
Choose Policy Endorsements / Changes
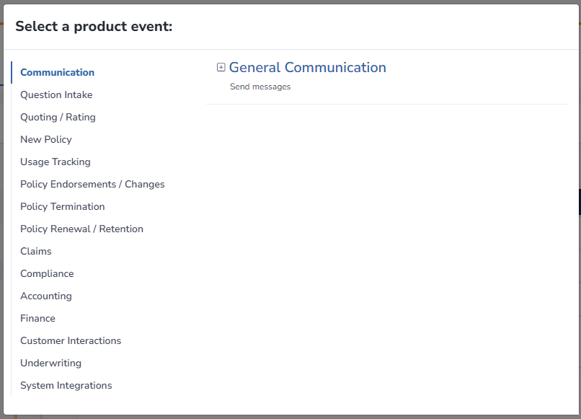pyautogui.click(x=92, y=185)
